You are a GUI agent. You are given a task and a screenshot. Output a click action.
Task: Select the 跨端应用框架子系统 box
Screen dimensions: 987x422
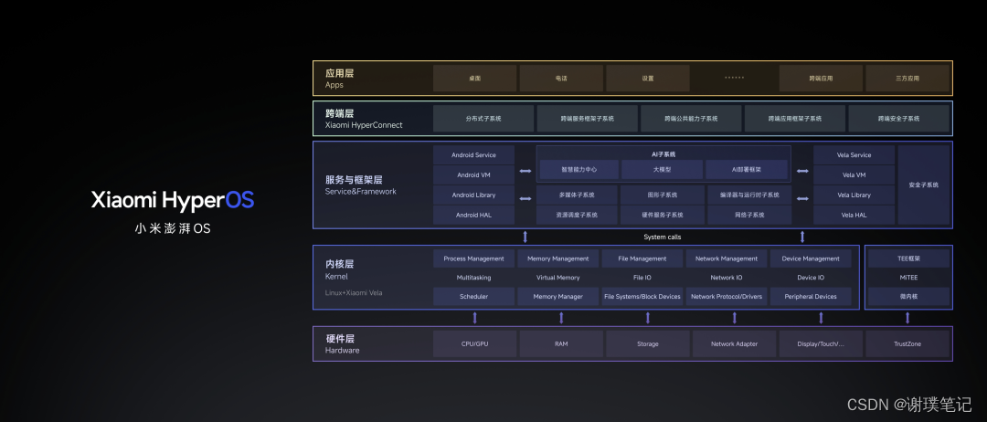795,118
